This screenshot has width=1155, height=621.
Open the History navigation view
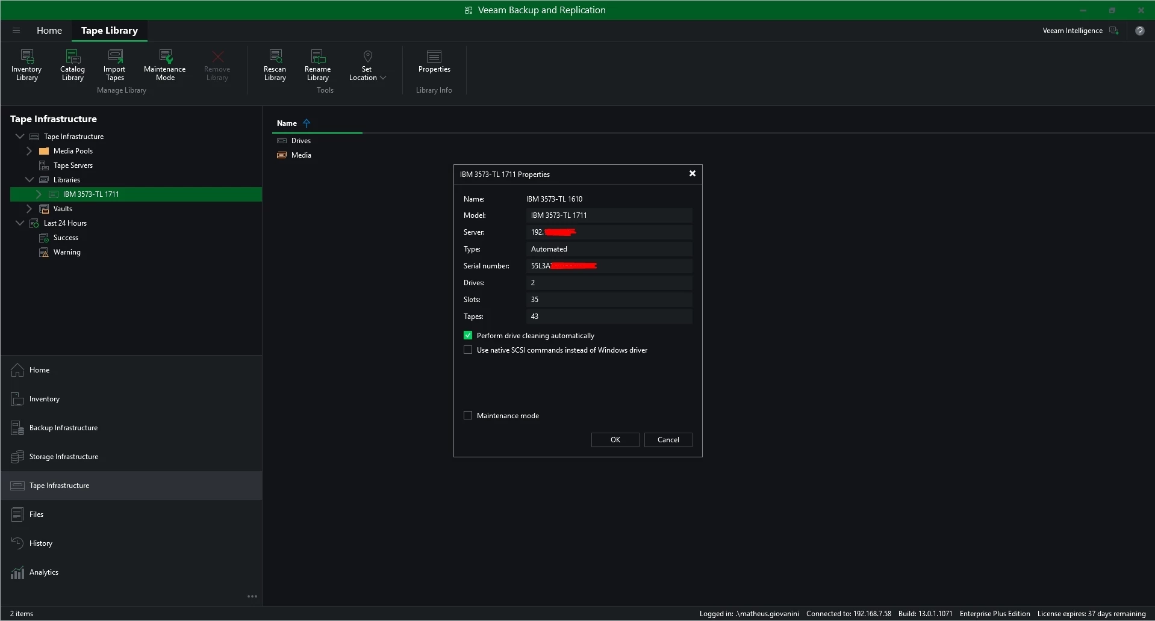(131, 543)
